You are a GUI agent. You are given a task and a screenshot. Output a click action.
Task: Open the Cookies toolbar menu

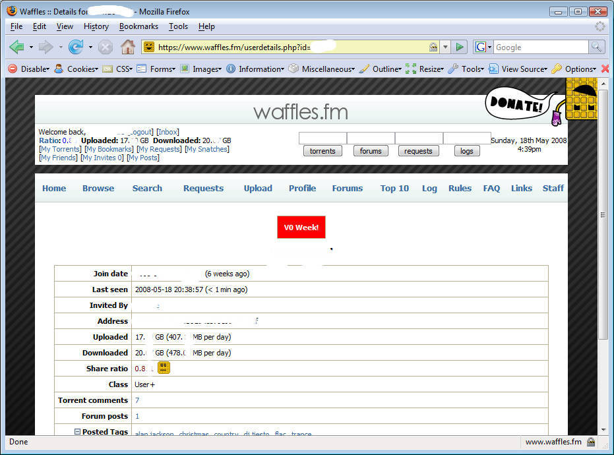click(77, 69)
